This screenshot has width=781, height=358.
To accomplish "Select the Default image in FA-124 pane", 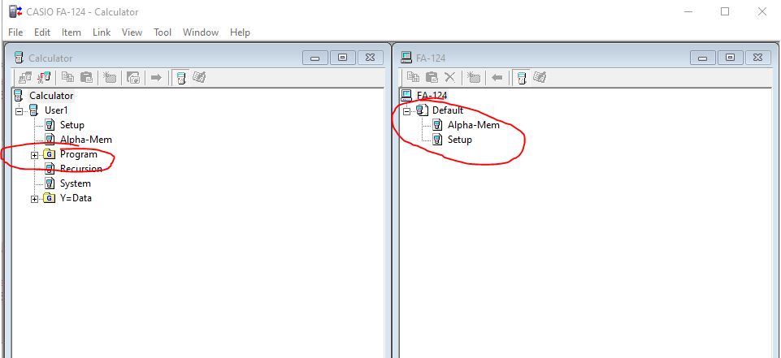I will [447, 110].
